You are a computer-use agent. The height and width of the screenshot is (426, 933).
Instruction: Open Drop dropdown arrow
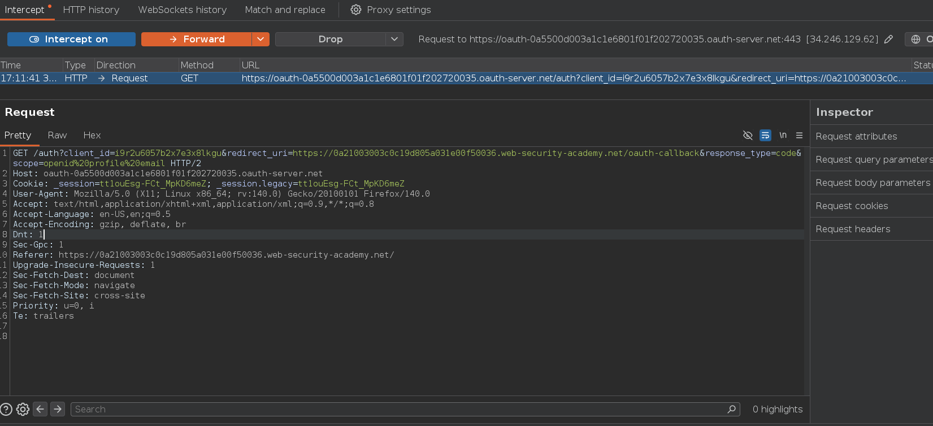click(394, 39)
